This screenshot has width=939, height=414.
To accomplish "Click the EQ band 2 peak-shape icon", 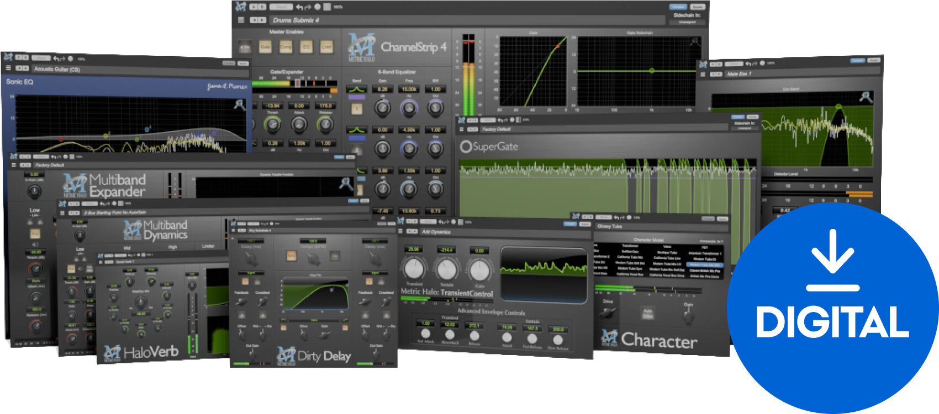I will (x=357, y=130).
